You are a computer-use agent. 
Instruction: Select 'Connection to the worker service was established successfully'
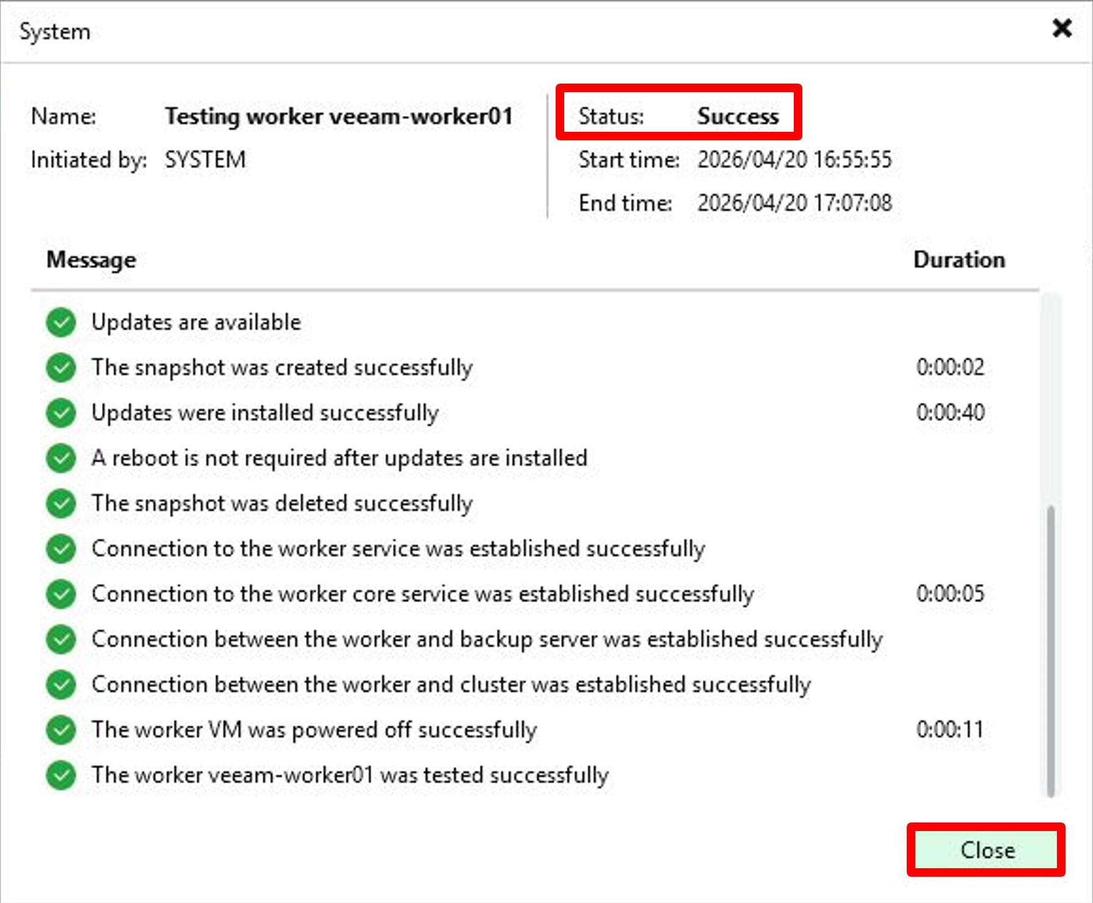[x=398, y=549]
